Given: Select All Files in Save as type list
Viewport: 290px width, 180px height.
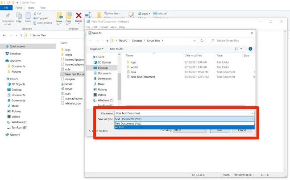Looking at the screenshot, I should pos(184,127).
